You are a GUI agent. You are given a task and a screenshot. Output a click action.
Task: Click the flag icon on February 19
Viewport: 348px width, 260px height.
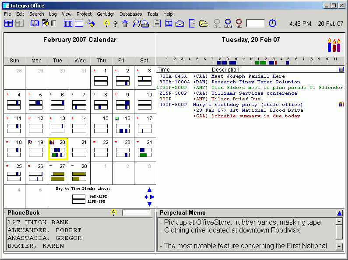click(30, 142)
